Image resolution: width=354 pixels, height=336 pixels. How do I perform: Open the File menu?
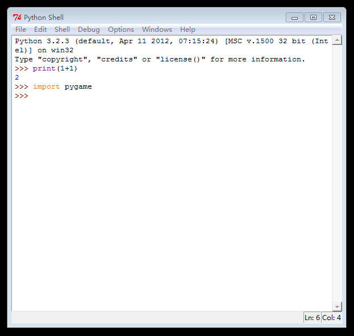coord(20,30)
